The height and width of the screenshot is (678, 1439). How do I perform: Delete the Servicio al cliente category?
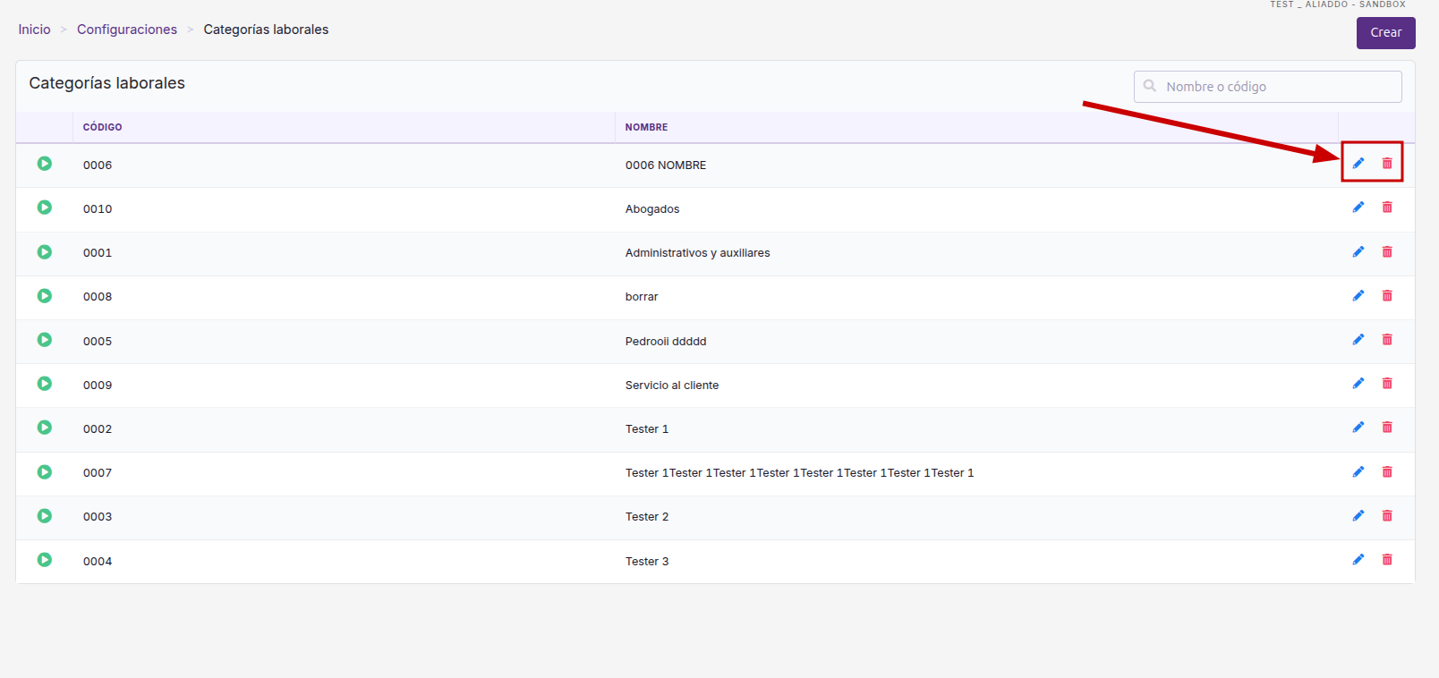(x=1387, y=383)
